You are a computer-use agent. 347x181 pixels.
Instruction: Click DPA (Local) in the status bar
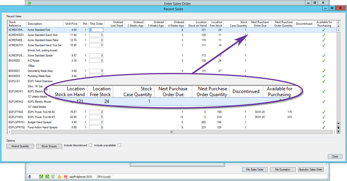click(104, 177)
